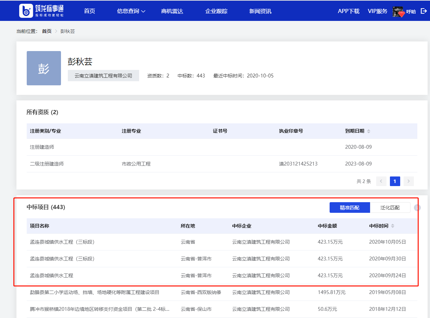The width and height of the screenshot is (430, 318).
Task: Sort by 到期日期 column arrows
Action: [369, 131]
